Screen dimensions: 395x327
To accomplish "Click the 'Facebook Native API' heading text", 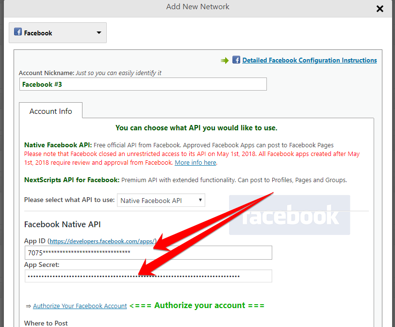I will tap(63, 224).
